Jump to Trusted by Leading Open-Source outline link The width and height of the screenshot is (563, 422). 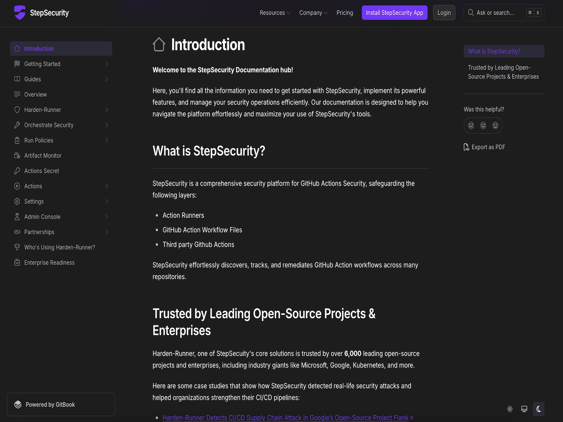(504, 72)
